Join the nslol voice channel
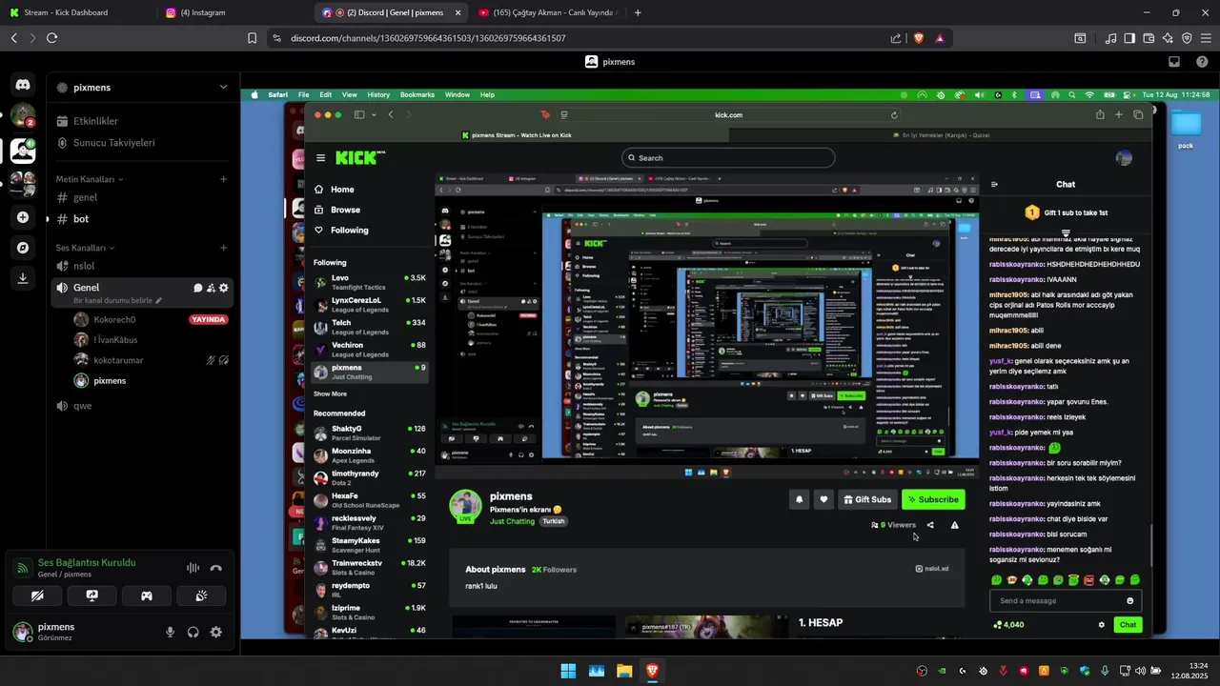This screenshot has width=1220, height=686. (143, 266)
